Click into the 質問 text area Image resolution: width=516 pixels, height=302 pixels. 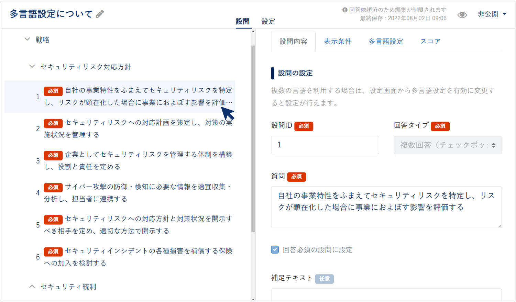point(386,207)
